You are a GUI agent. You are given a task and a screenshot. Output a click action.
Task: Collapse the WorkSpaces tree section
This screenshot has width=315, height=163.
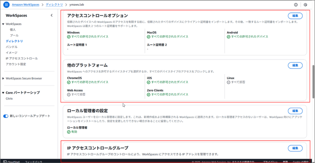[x=3, y=24]
